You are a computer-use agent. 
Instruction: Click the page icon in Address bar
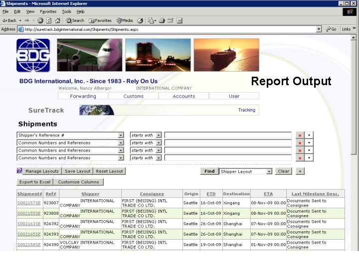point(20,29)
